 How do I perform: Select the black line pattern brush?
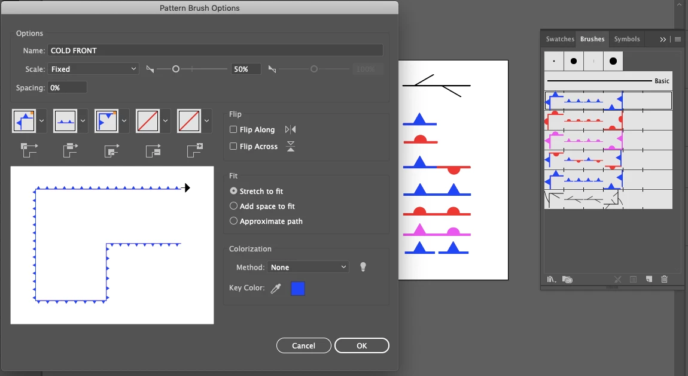608,199
